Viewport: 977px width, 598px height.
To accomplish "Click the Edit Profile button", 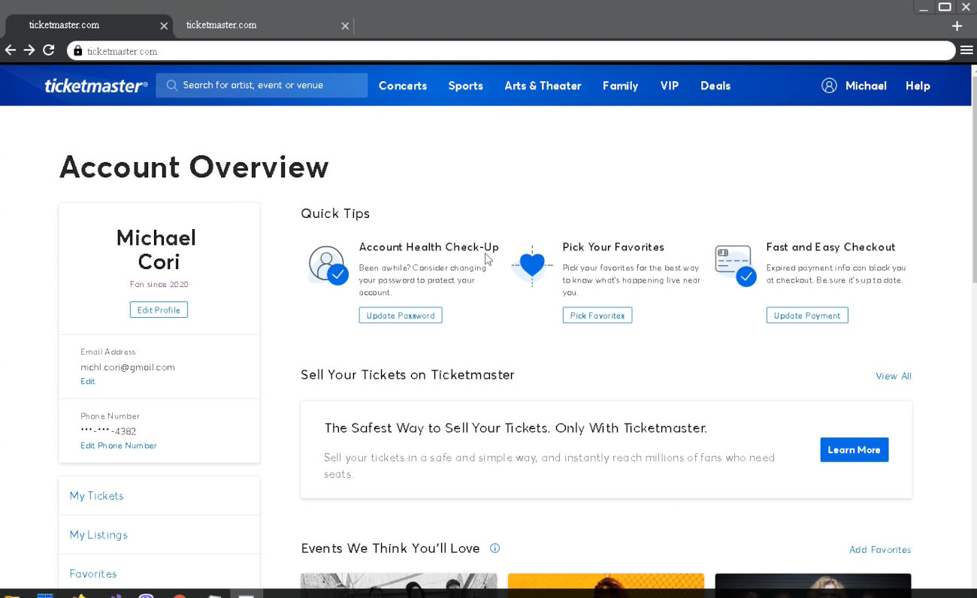I will tap(159, 310).
